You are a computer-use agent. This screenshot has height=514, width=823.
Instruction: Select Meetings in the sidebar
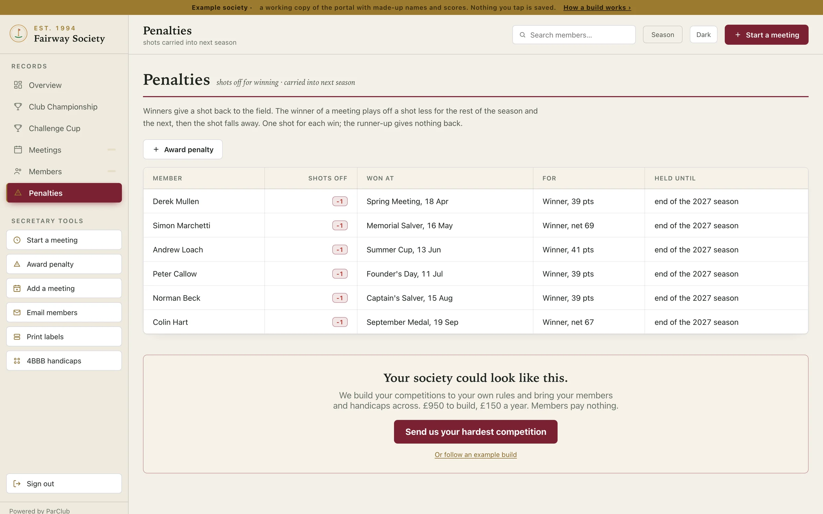(x=64, y=150)
